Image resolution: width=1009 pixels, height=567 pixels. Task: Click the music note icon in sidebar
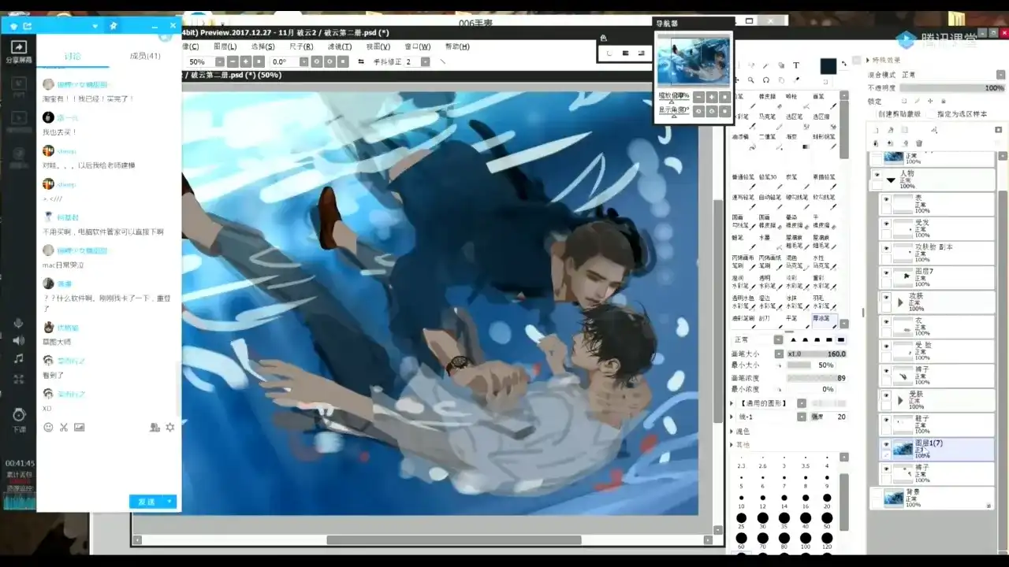click(19, 358)
